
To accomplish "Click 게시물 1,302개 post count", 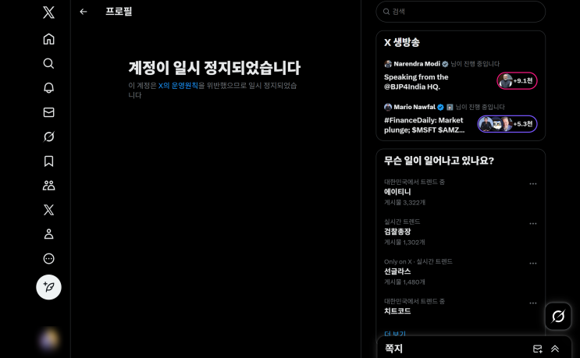I will (x=404, y=243).
